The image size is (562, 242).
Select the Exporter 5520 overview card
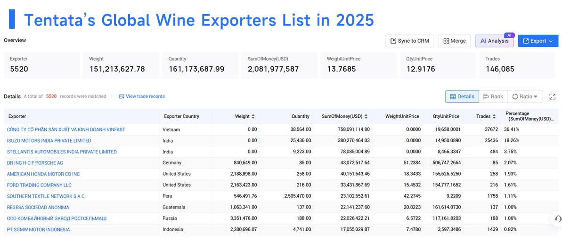coord(42,65)
